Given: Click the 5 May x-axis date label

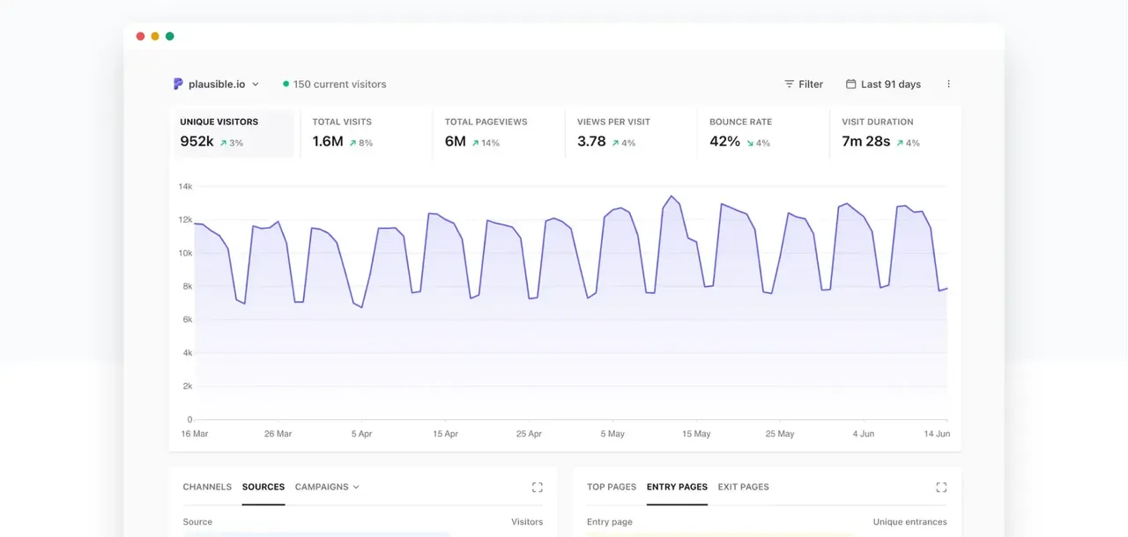Looking at the screenshot, I should [612, 434].
